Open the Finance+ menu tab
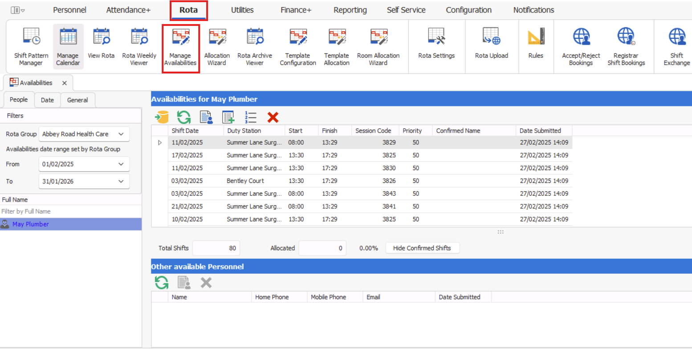 point(296,10)
